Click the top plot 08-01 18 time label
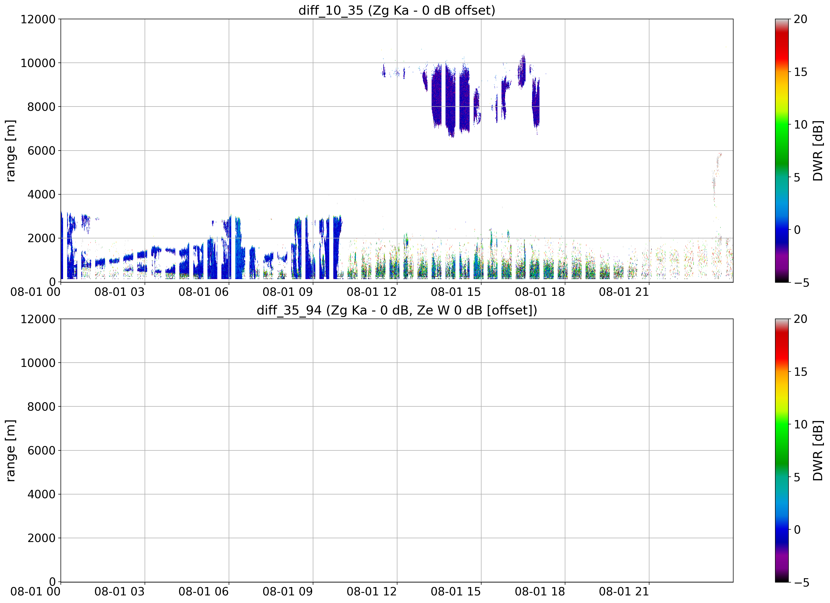Image resolution: width=830 pixels, height=603 pixels. tap(540, 292)
